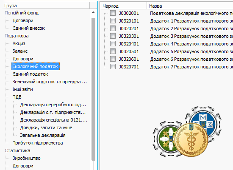Open Договори under Пенсійний фонд

[x=23, y=20]
